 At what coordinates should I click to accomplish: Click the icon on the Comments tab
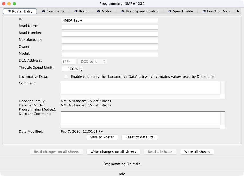coord(43,11)
